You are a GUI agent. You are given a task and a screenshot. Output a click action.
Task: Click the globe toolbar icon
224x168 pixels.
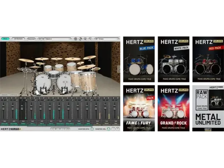(80, 39)
